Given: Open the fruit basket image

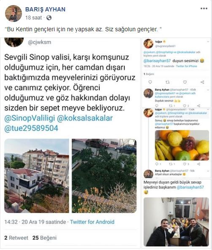Looking at the screenshot, I should coord(182,145).
